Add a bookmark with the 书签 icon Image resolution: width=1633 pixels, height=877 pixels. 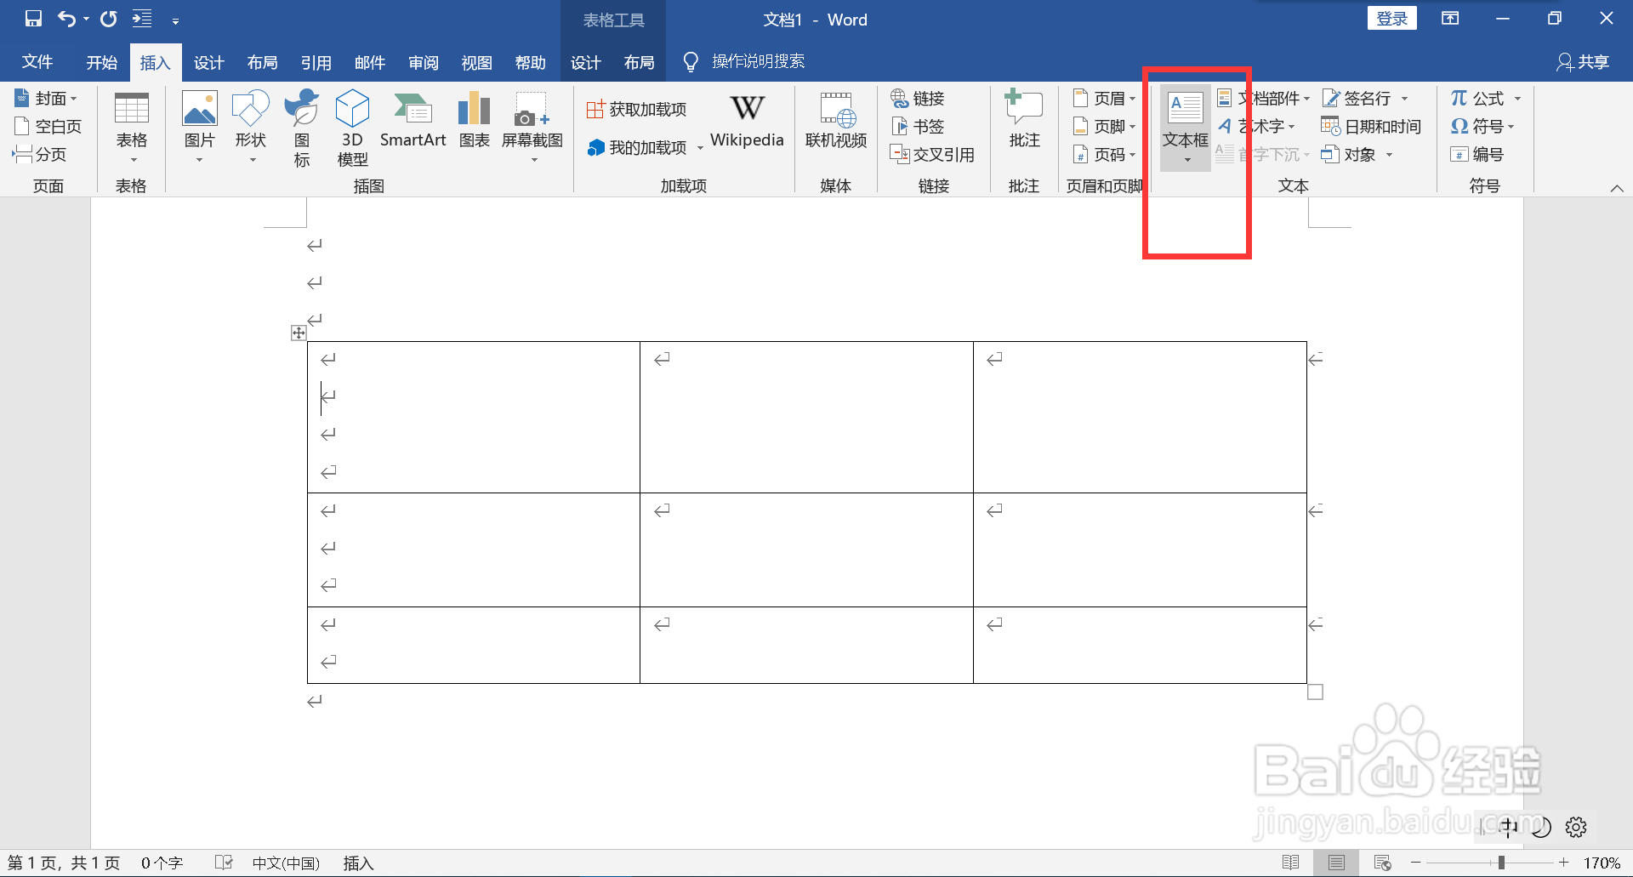pyautogui.click(x=918, y=126)
